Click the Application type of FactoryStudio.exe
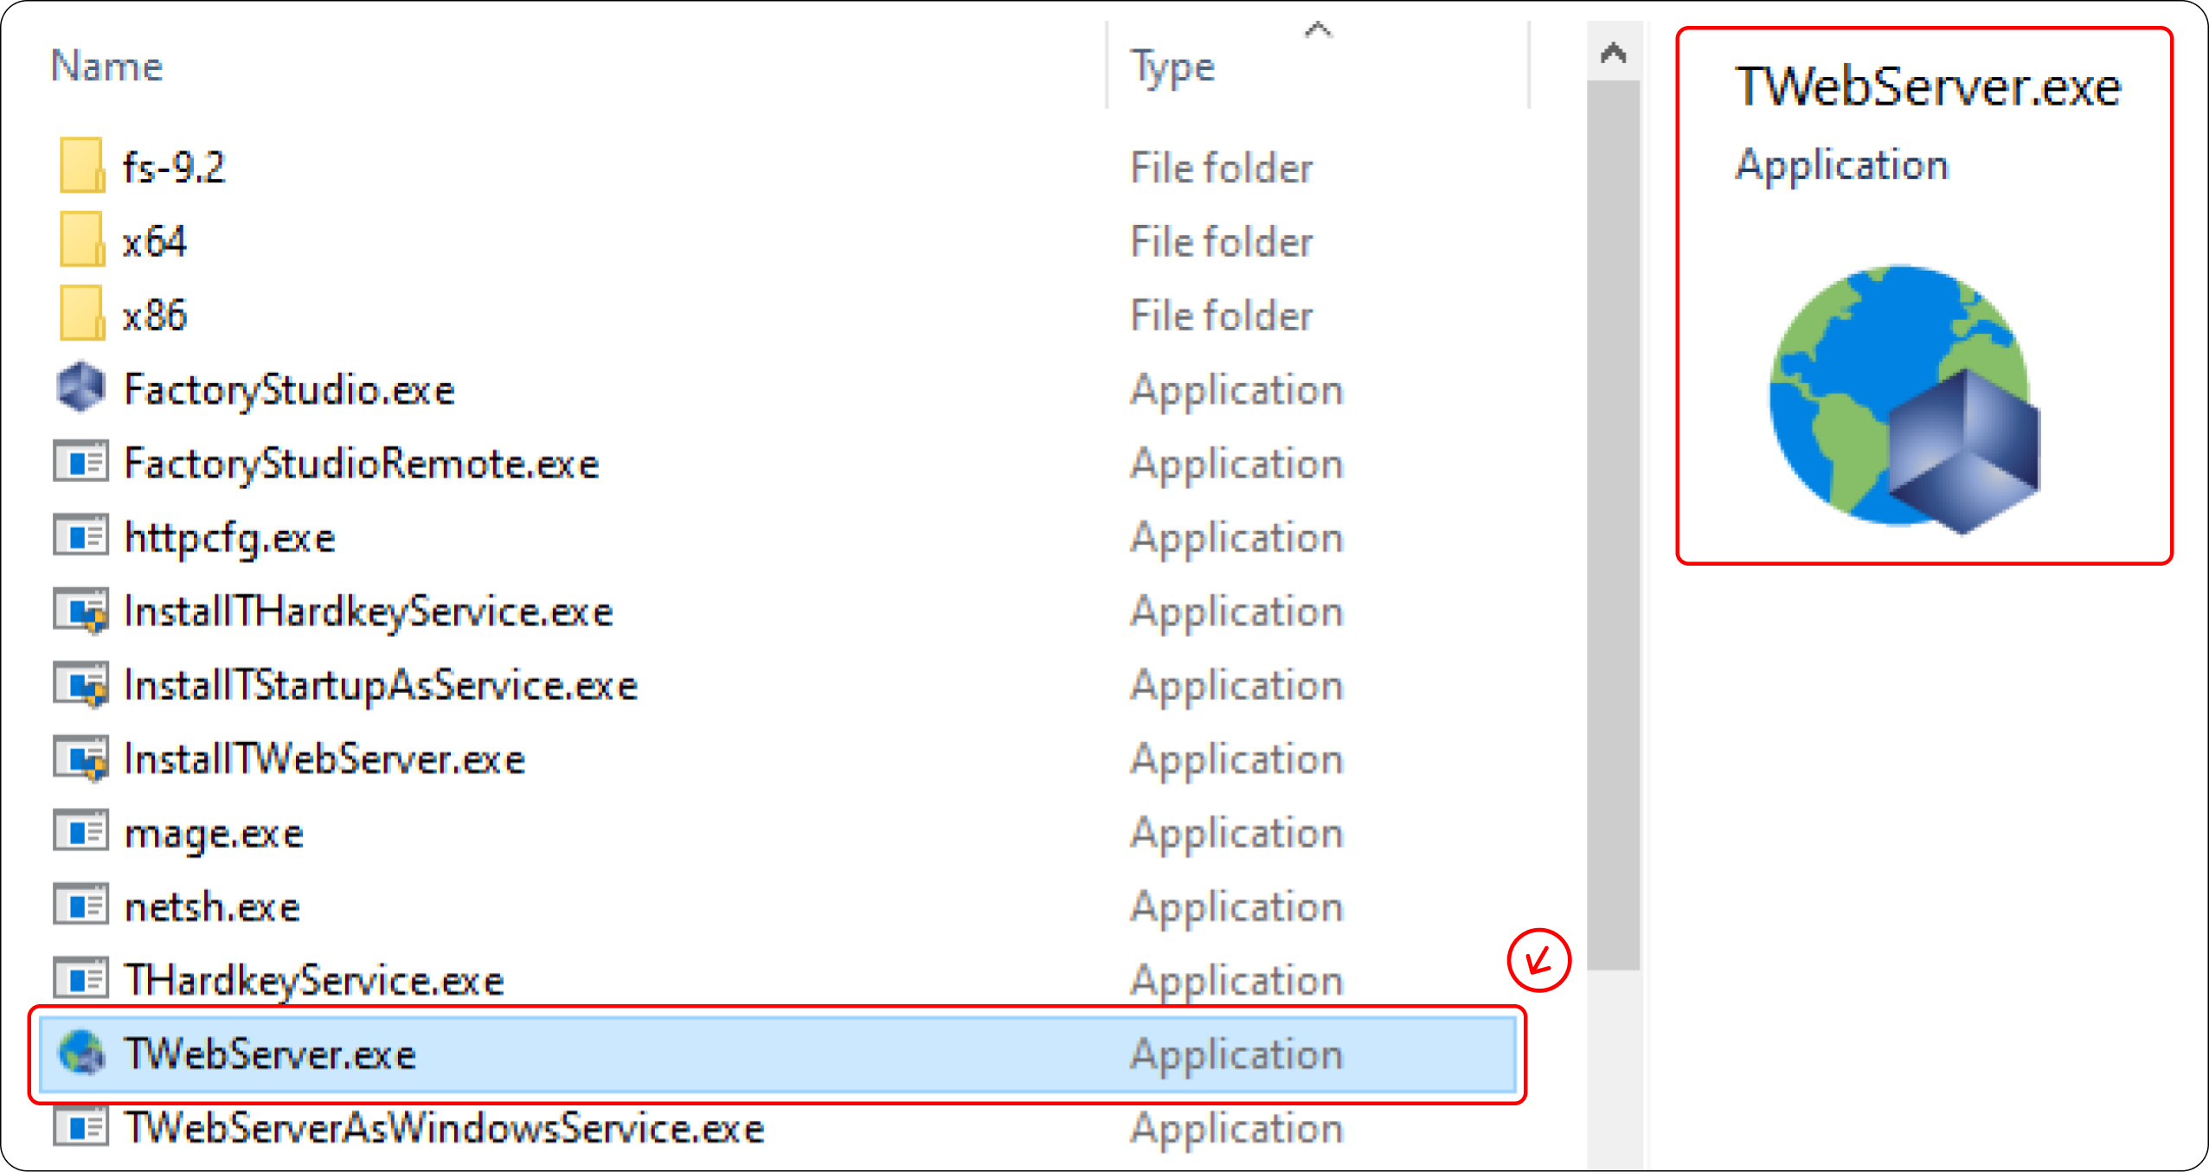This screenshot has height=1172, width=2209. tap(1237, 391)
